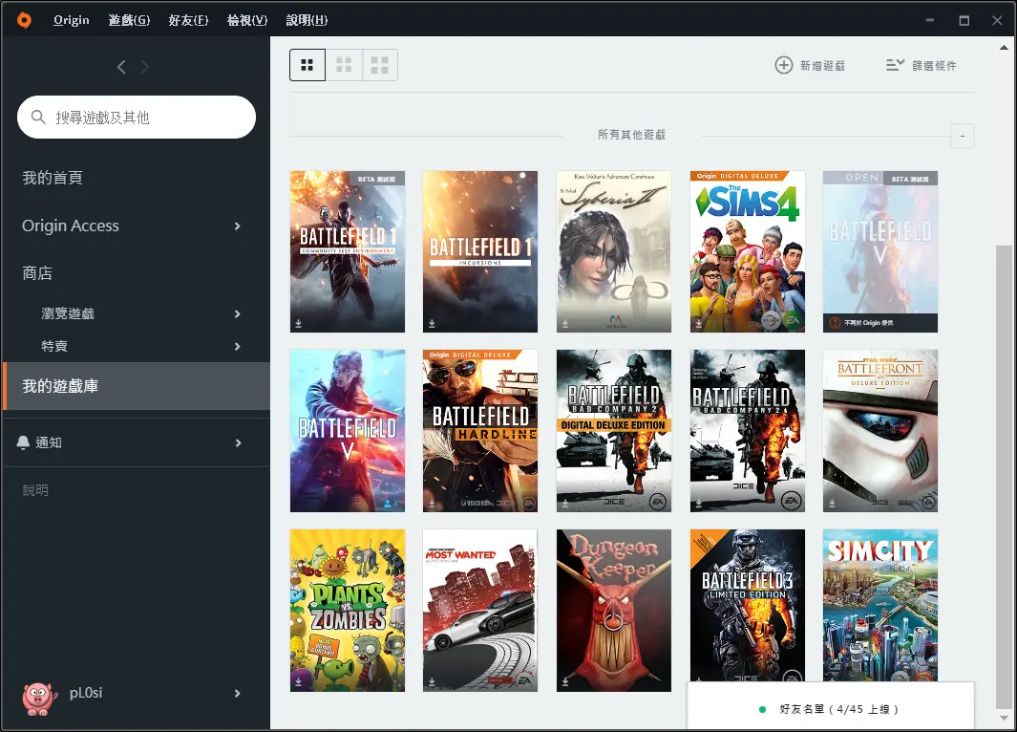
Task: Click download icon on Battlefield 1 Incursions
Action: (432, 323)
